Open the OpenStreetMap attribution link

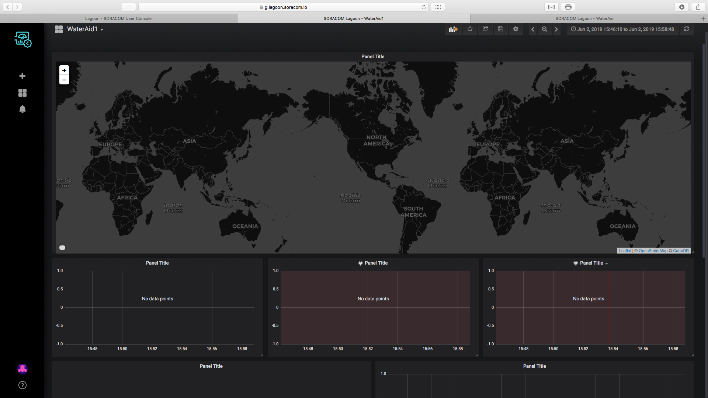(653, 251)
